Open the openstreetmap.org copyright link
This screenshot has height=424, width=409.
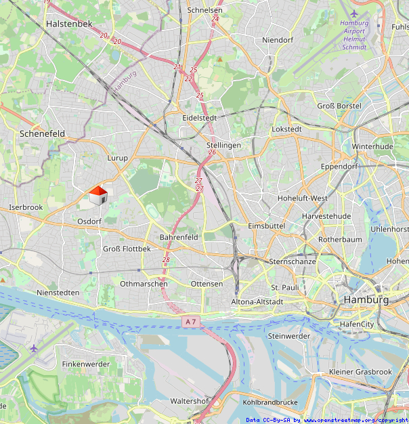click(x=356, y=420)
